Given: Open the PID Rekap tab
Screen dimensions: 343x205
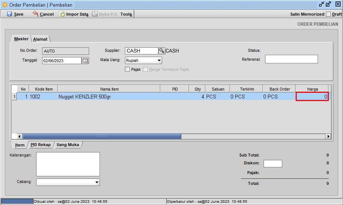Looking at the screenshot, I should (41, 145).
